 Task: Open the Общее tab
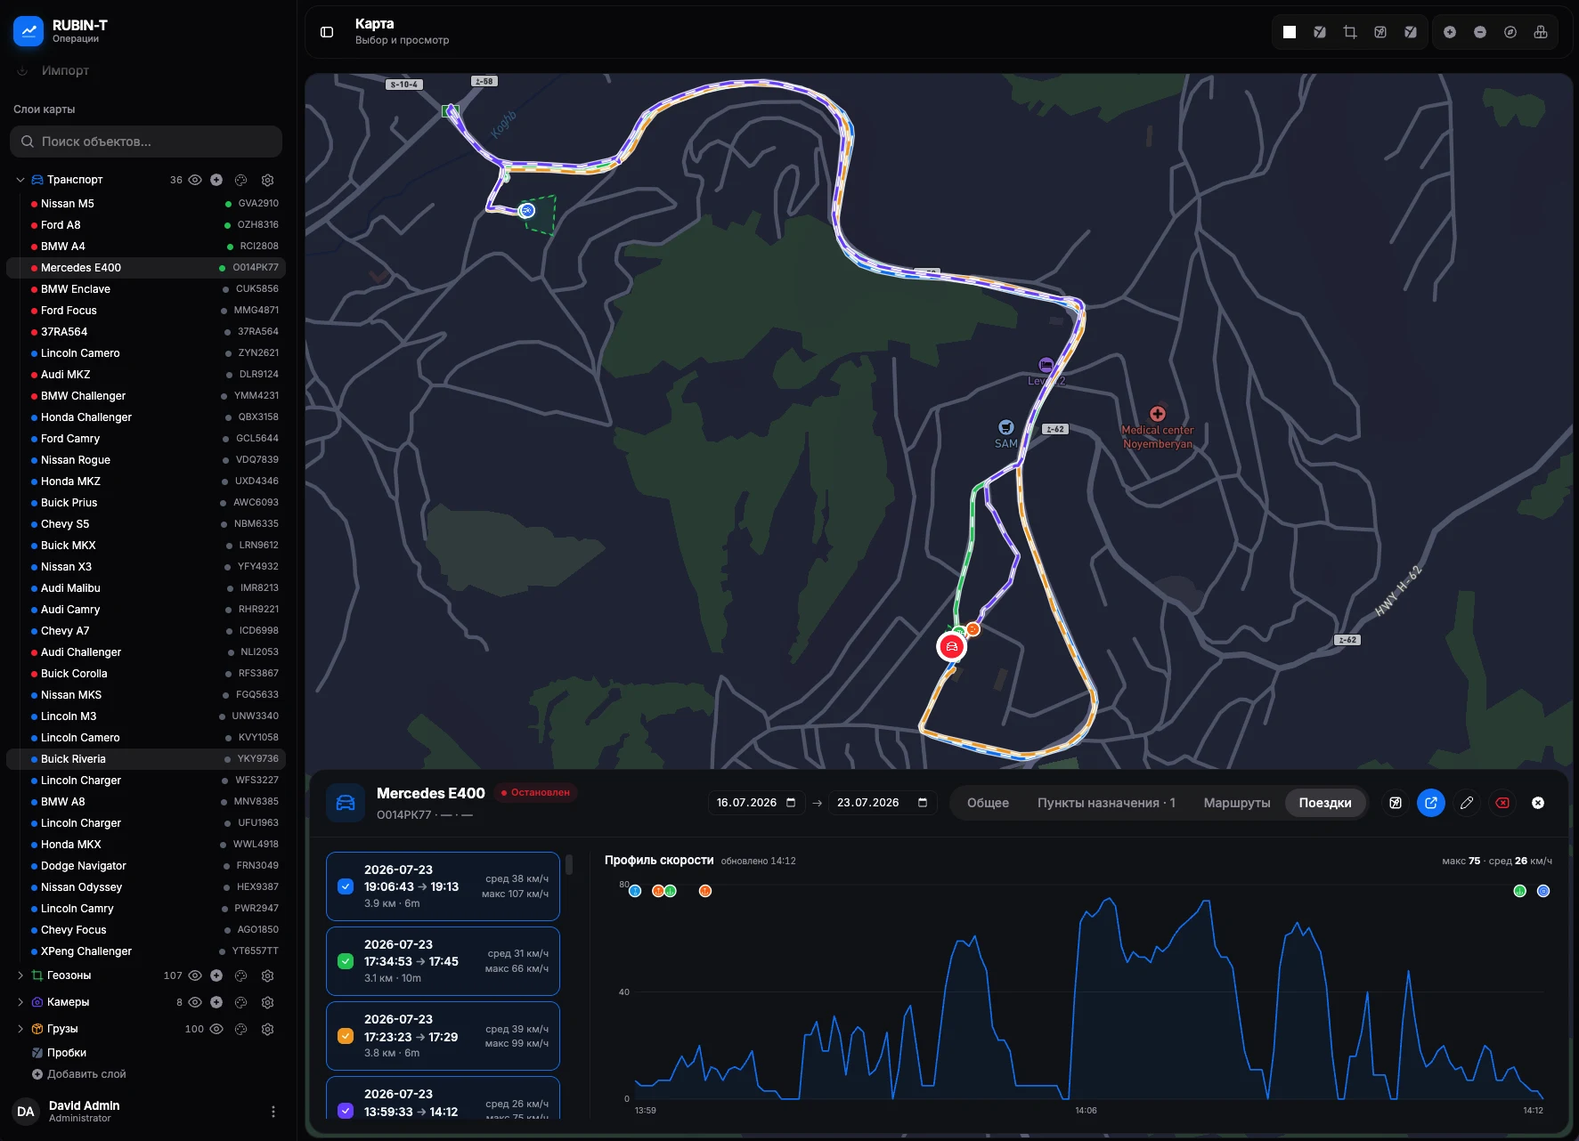coord(988,803)
